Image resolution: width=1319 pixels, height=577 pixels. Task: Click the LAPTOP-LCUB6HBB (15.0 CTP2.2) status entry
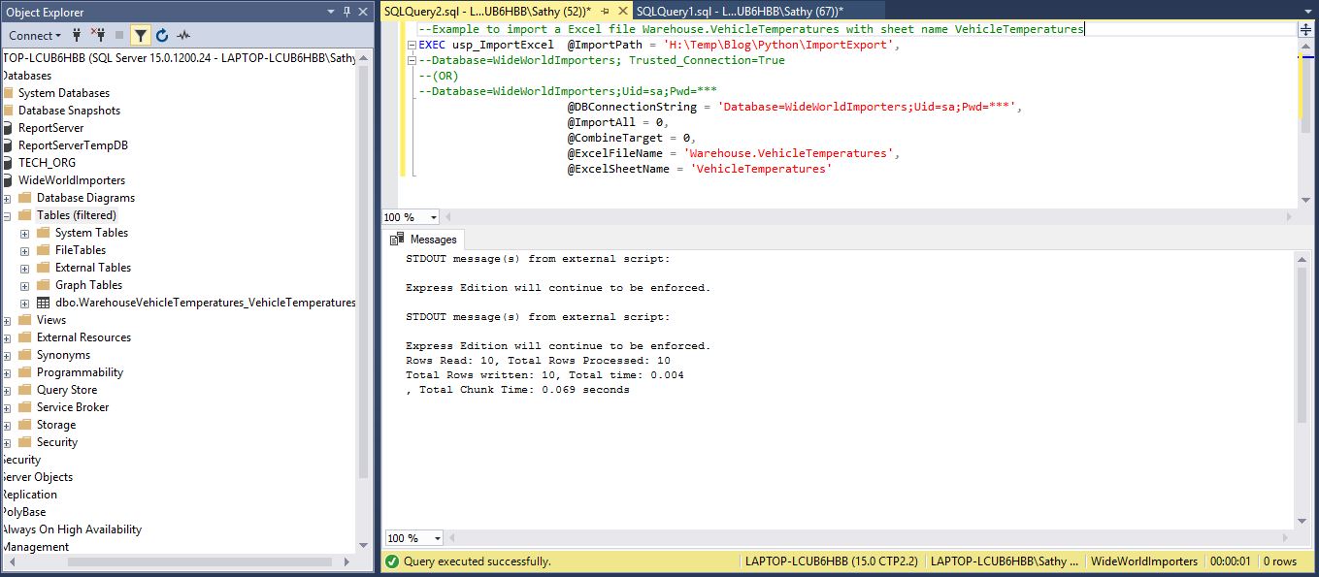pyautogui.click(x=830, y=561)
